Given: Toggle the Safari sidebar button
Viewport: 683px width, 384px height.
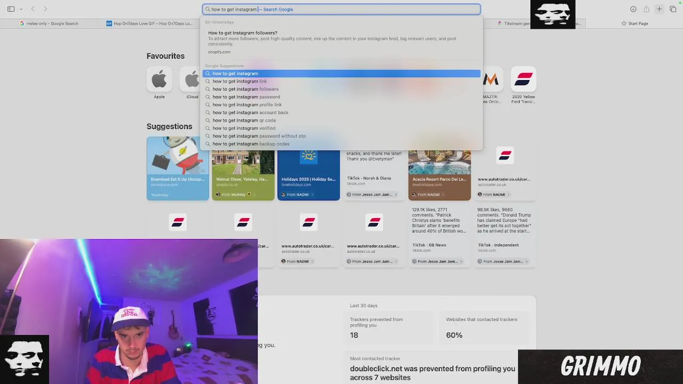Looking at the screenshot, I should click(11, 9).
